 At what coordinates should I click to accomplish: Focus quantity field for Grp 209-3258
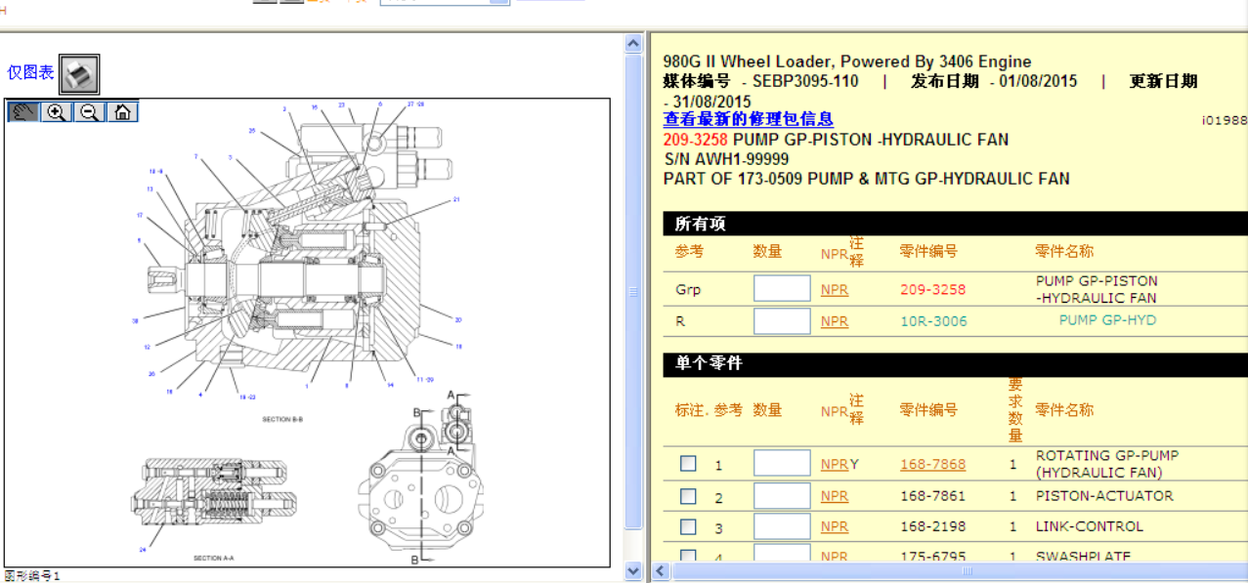tap(782, 289)
